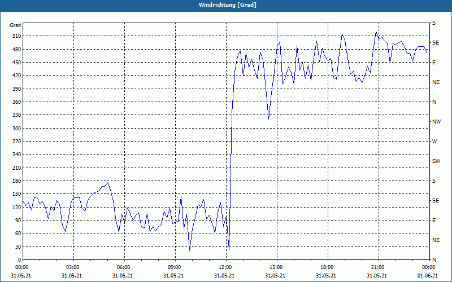The width and height of the screenshot is (452, 282).
Task: Select the 300 y-axis value
Action: tap(16, 128)
